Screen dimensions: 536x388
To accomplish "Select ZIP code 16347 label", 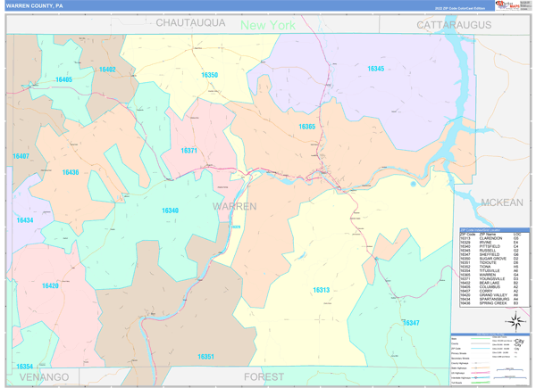I will tap(410, 322).
